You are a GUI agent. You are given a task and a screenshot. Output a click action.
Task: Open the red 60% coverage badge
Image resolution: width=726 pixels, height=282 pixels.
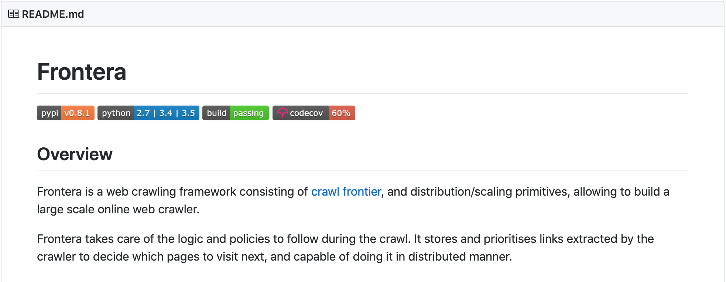341,113
